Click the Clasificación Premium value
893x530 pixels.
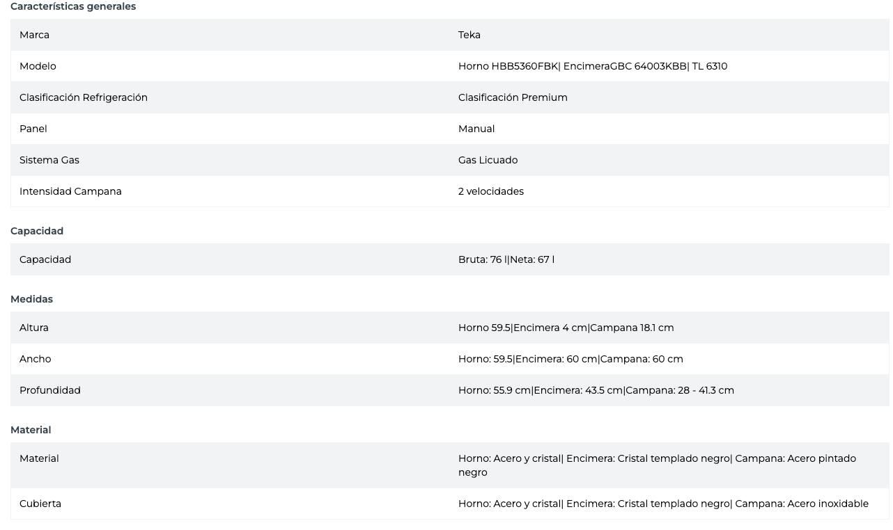click(513, 97)
